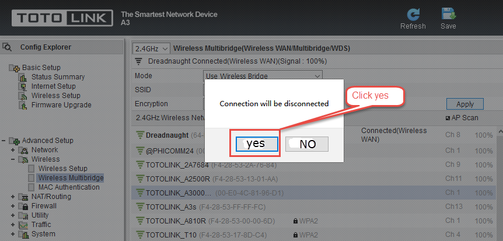Open MAC Authentication page
503x241 pixels.
(69, 187)
